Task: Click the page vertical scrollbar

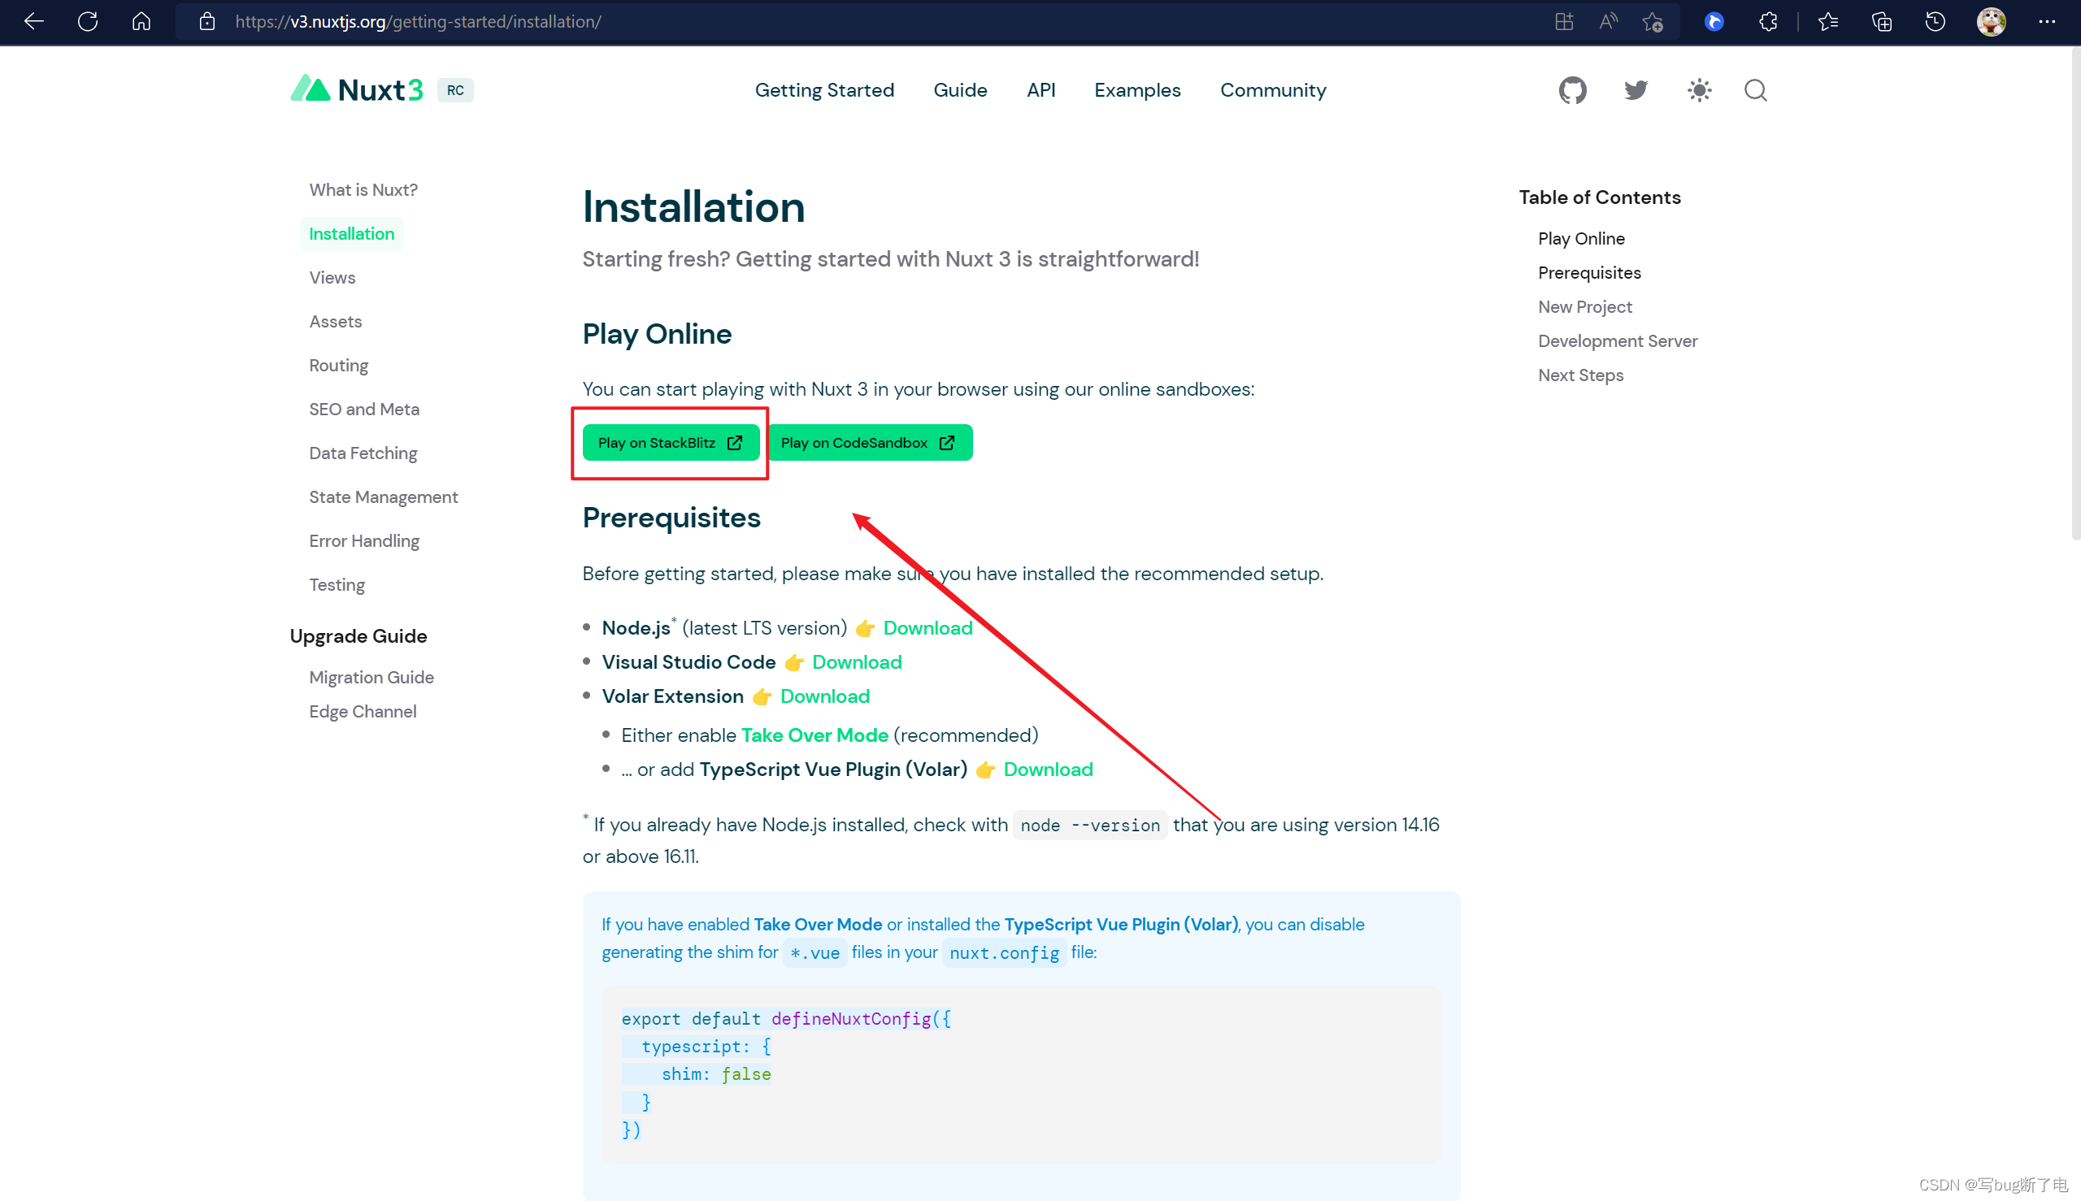Action: pos(2074,293)
